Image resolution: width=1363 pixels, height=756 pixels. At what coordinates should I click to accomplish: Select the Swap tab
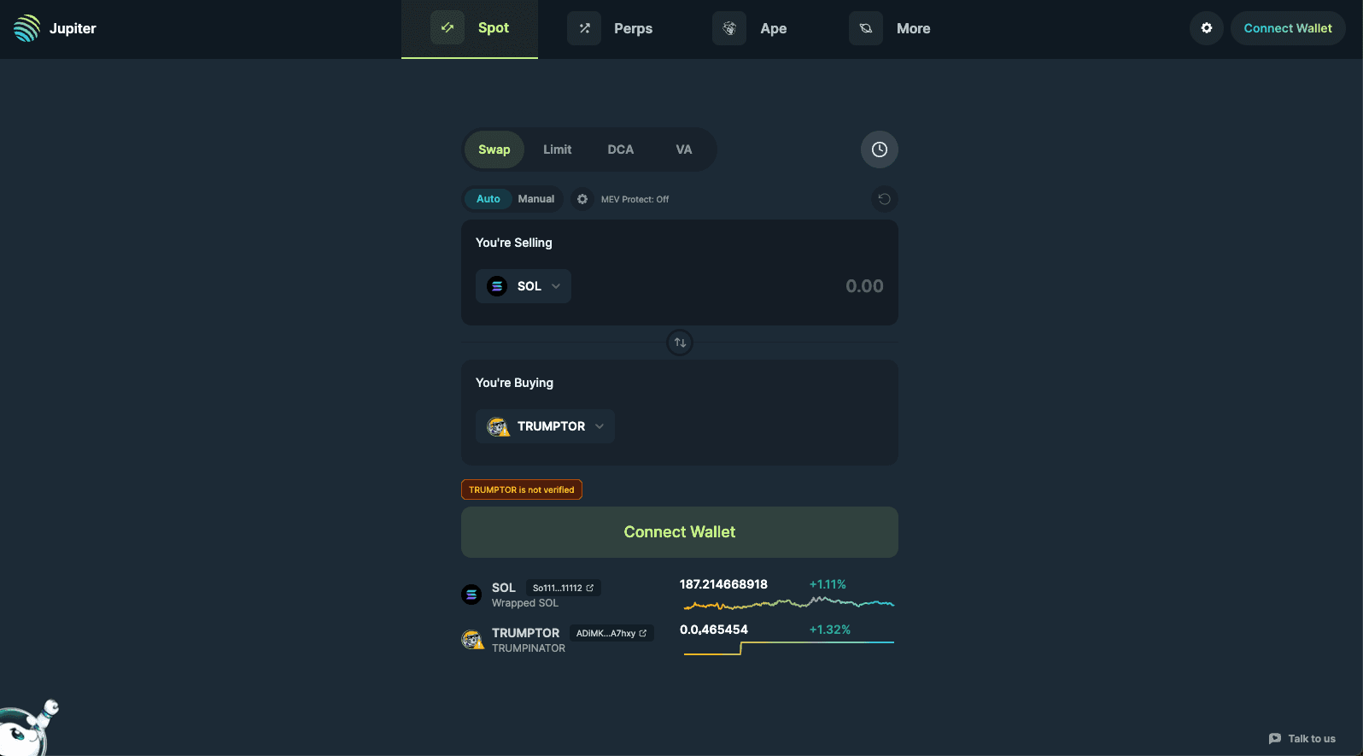click(x=494, y=149)
